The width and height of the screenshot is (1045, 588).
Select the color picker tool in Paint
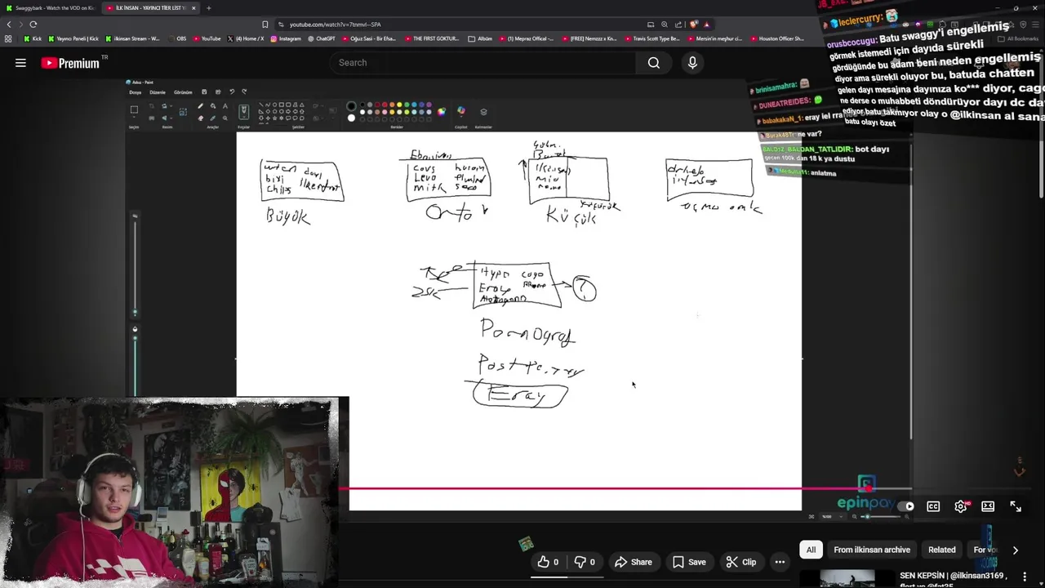[x=213, y=118]
